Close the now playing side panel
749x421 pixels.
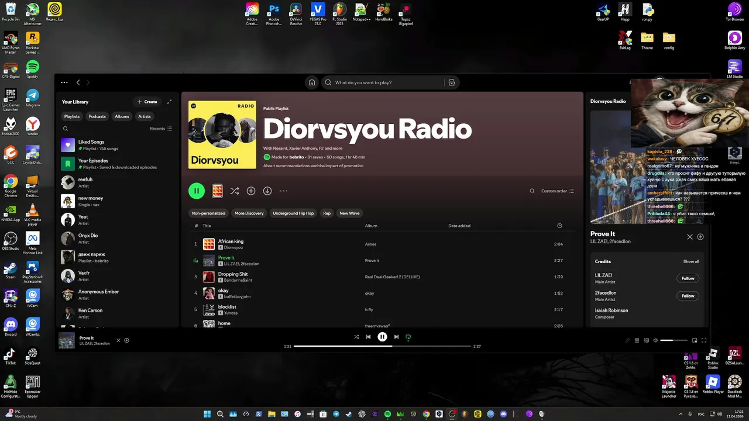click(x=690, y=237)
